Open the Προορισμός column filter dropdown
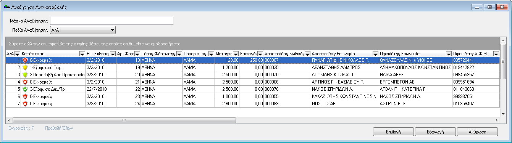Viewport: 512px width, 143px height. [x=211, y=53]
